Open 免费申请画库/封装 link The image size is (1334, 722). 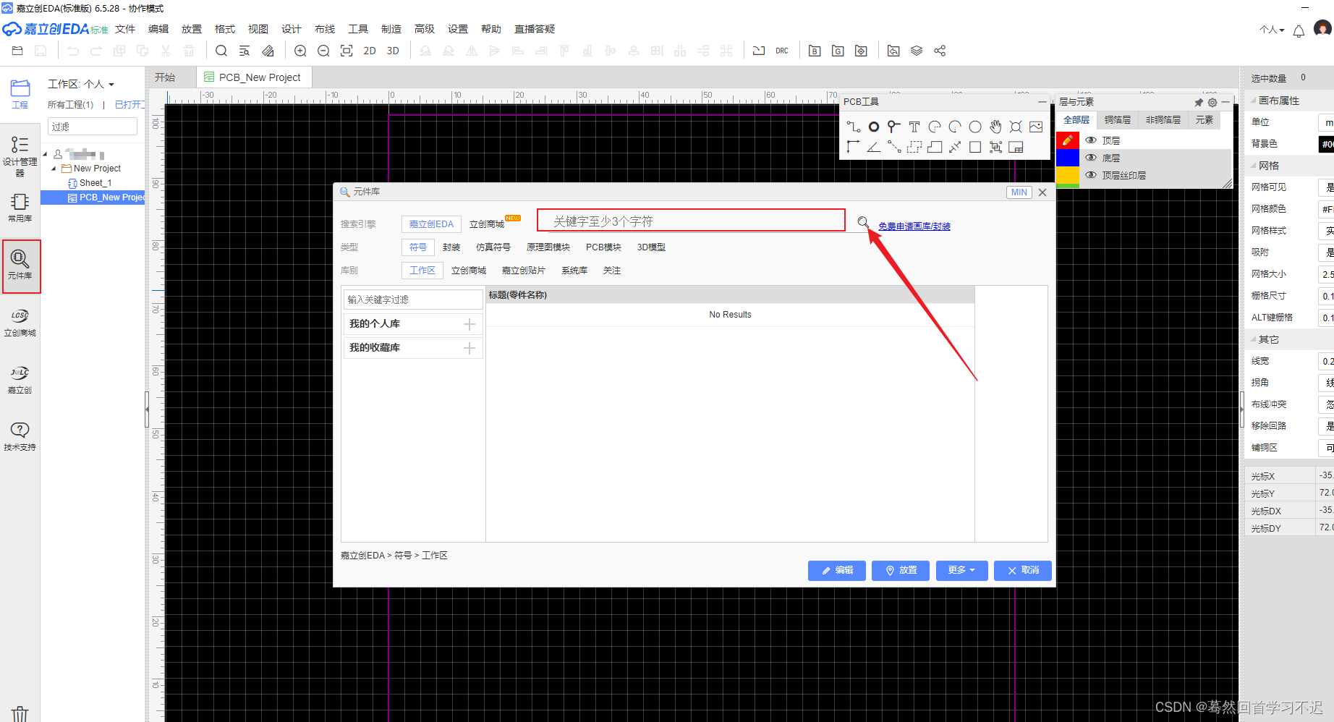914,226
